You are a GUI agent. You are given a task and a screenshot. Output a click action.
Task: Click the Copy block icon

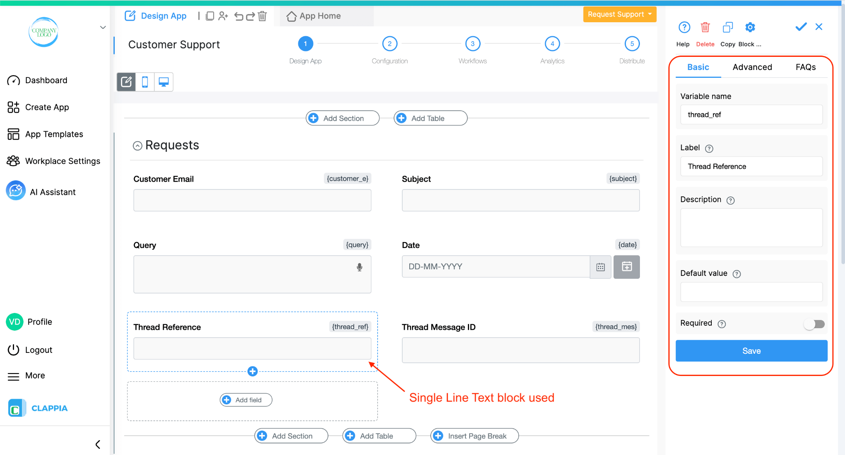coord(727,28)
